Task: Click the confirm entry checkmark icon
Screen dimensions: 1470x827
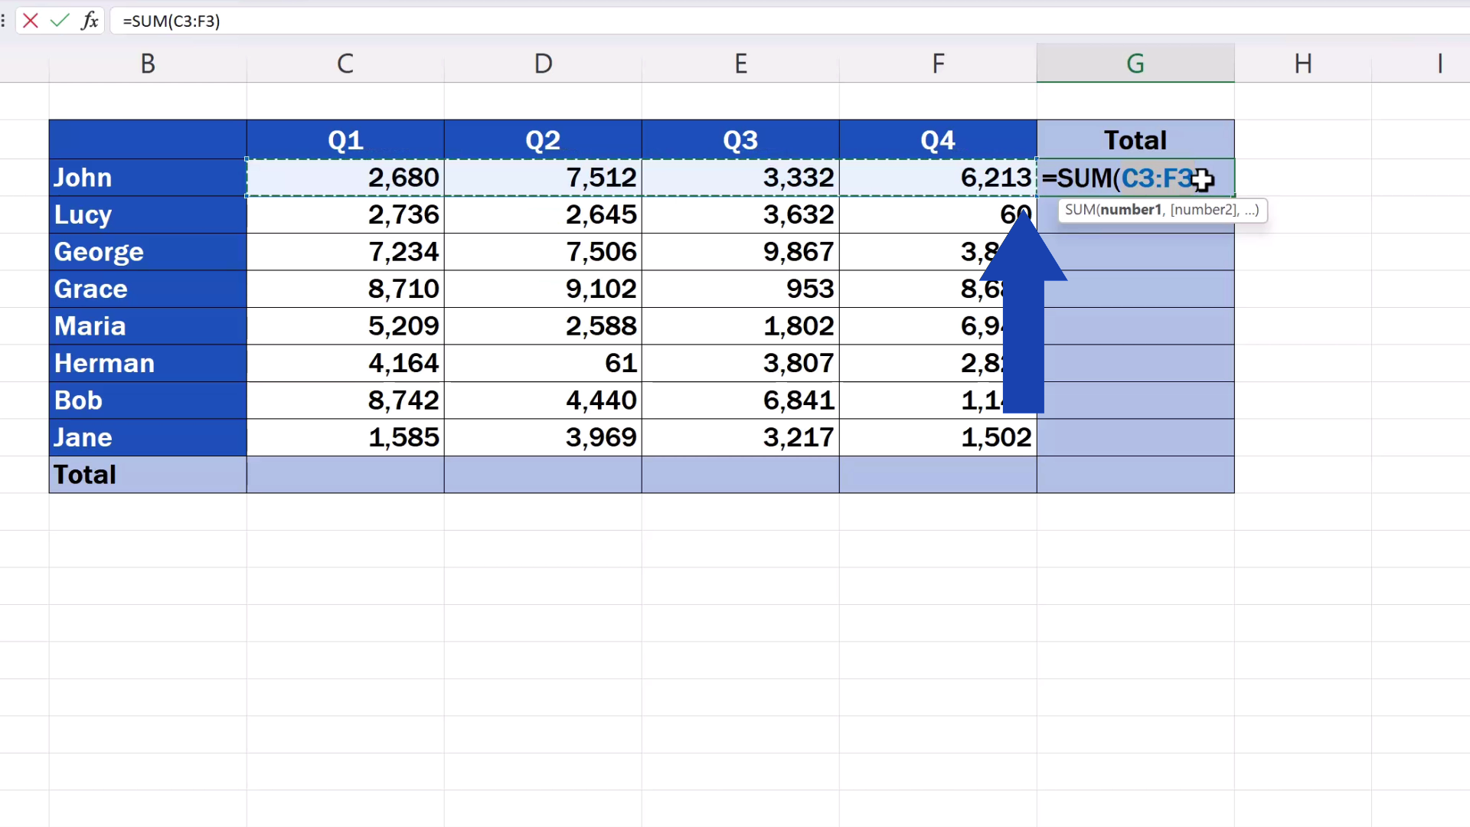Action: coord(60,21)
